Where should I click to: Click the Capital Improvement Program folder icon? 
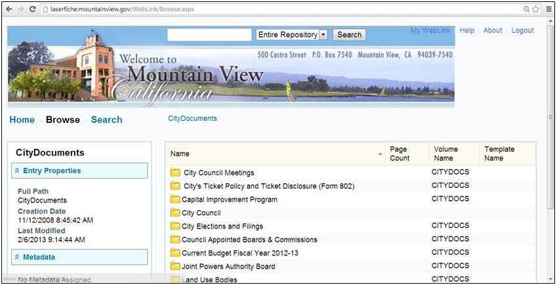click(x=175, y=199)
